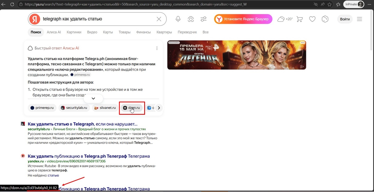The width and height of the screenshot is (374, 192).
Task: Open the Легенда premiere ad banner
Action: (237, 55)
